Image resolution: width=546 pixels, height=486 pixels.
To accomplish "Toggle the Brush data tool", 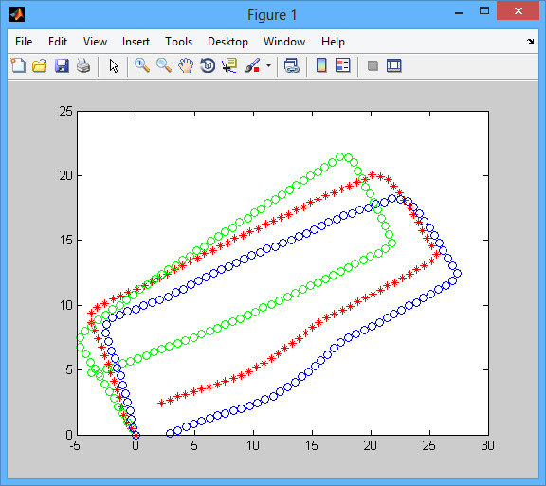I will coord(252,65).
